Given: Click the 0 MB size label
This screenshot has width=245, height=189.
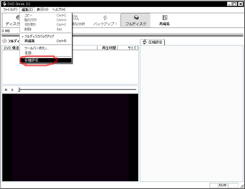Looking at the screenshot, I should point(6,31).
